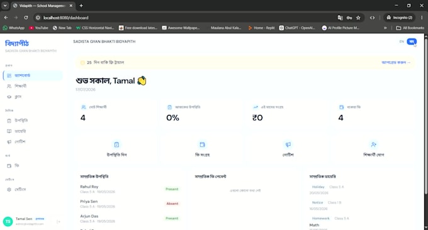Image resolution: width=428 pixels, height=230 pixels.
Task: Click the upgrade link in the trial banner
Action: pyautogui.click(x=396, y=62)
